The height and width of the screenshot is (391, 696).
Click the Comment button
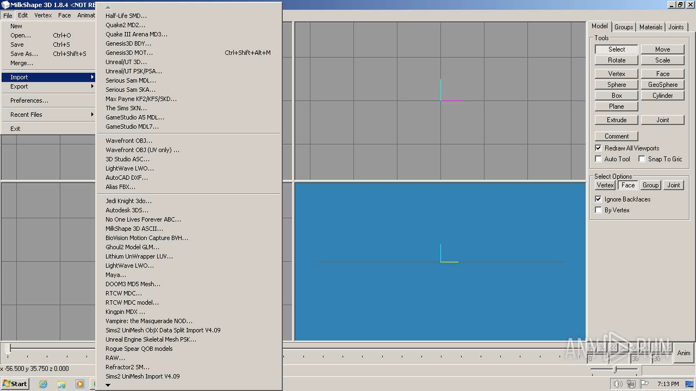[x=617, y=136]
